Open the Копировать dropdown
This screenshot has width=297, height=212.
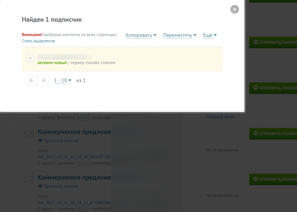141,35
